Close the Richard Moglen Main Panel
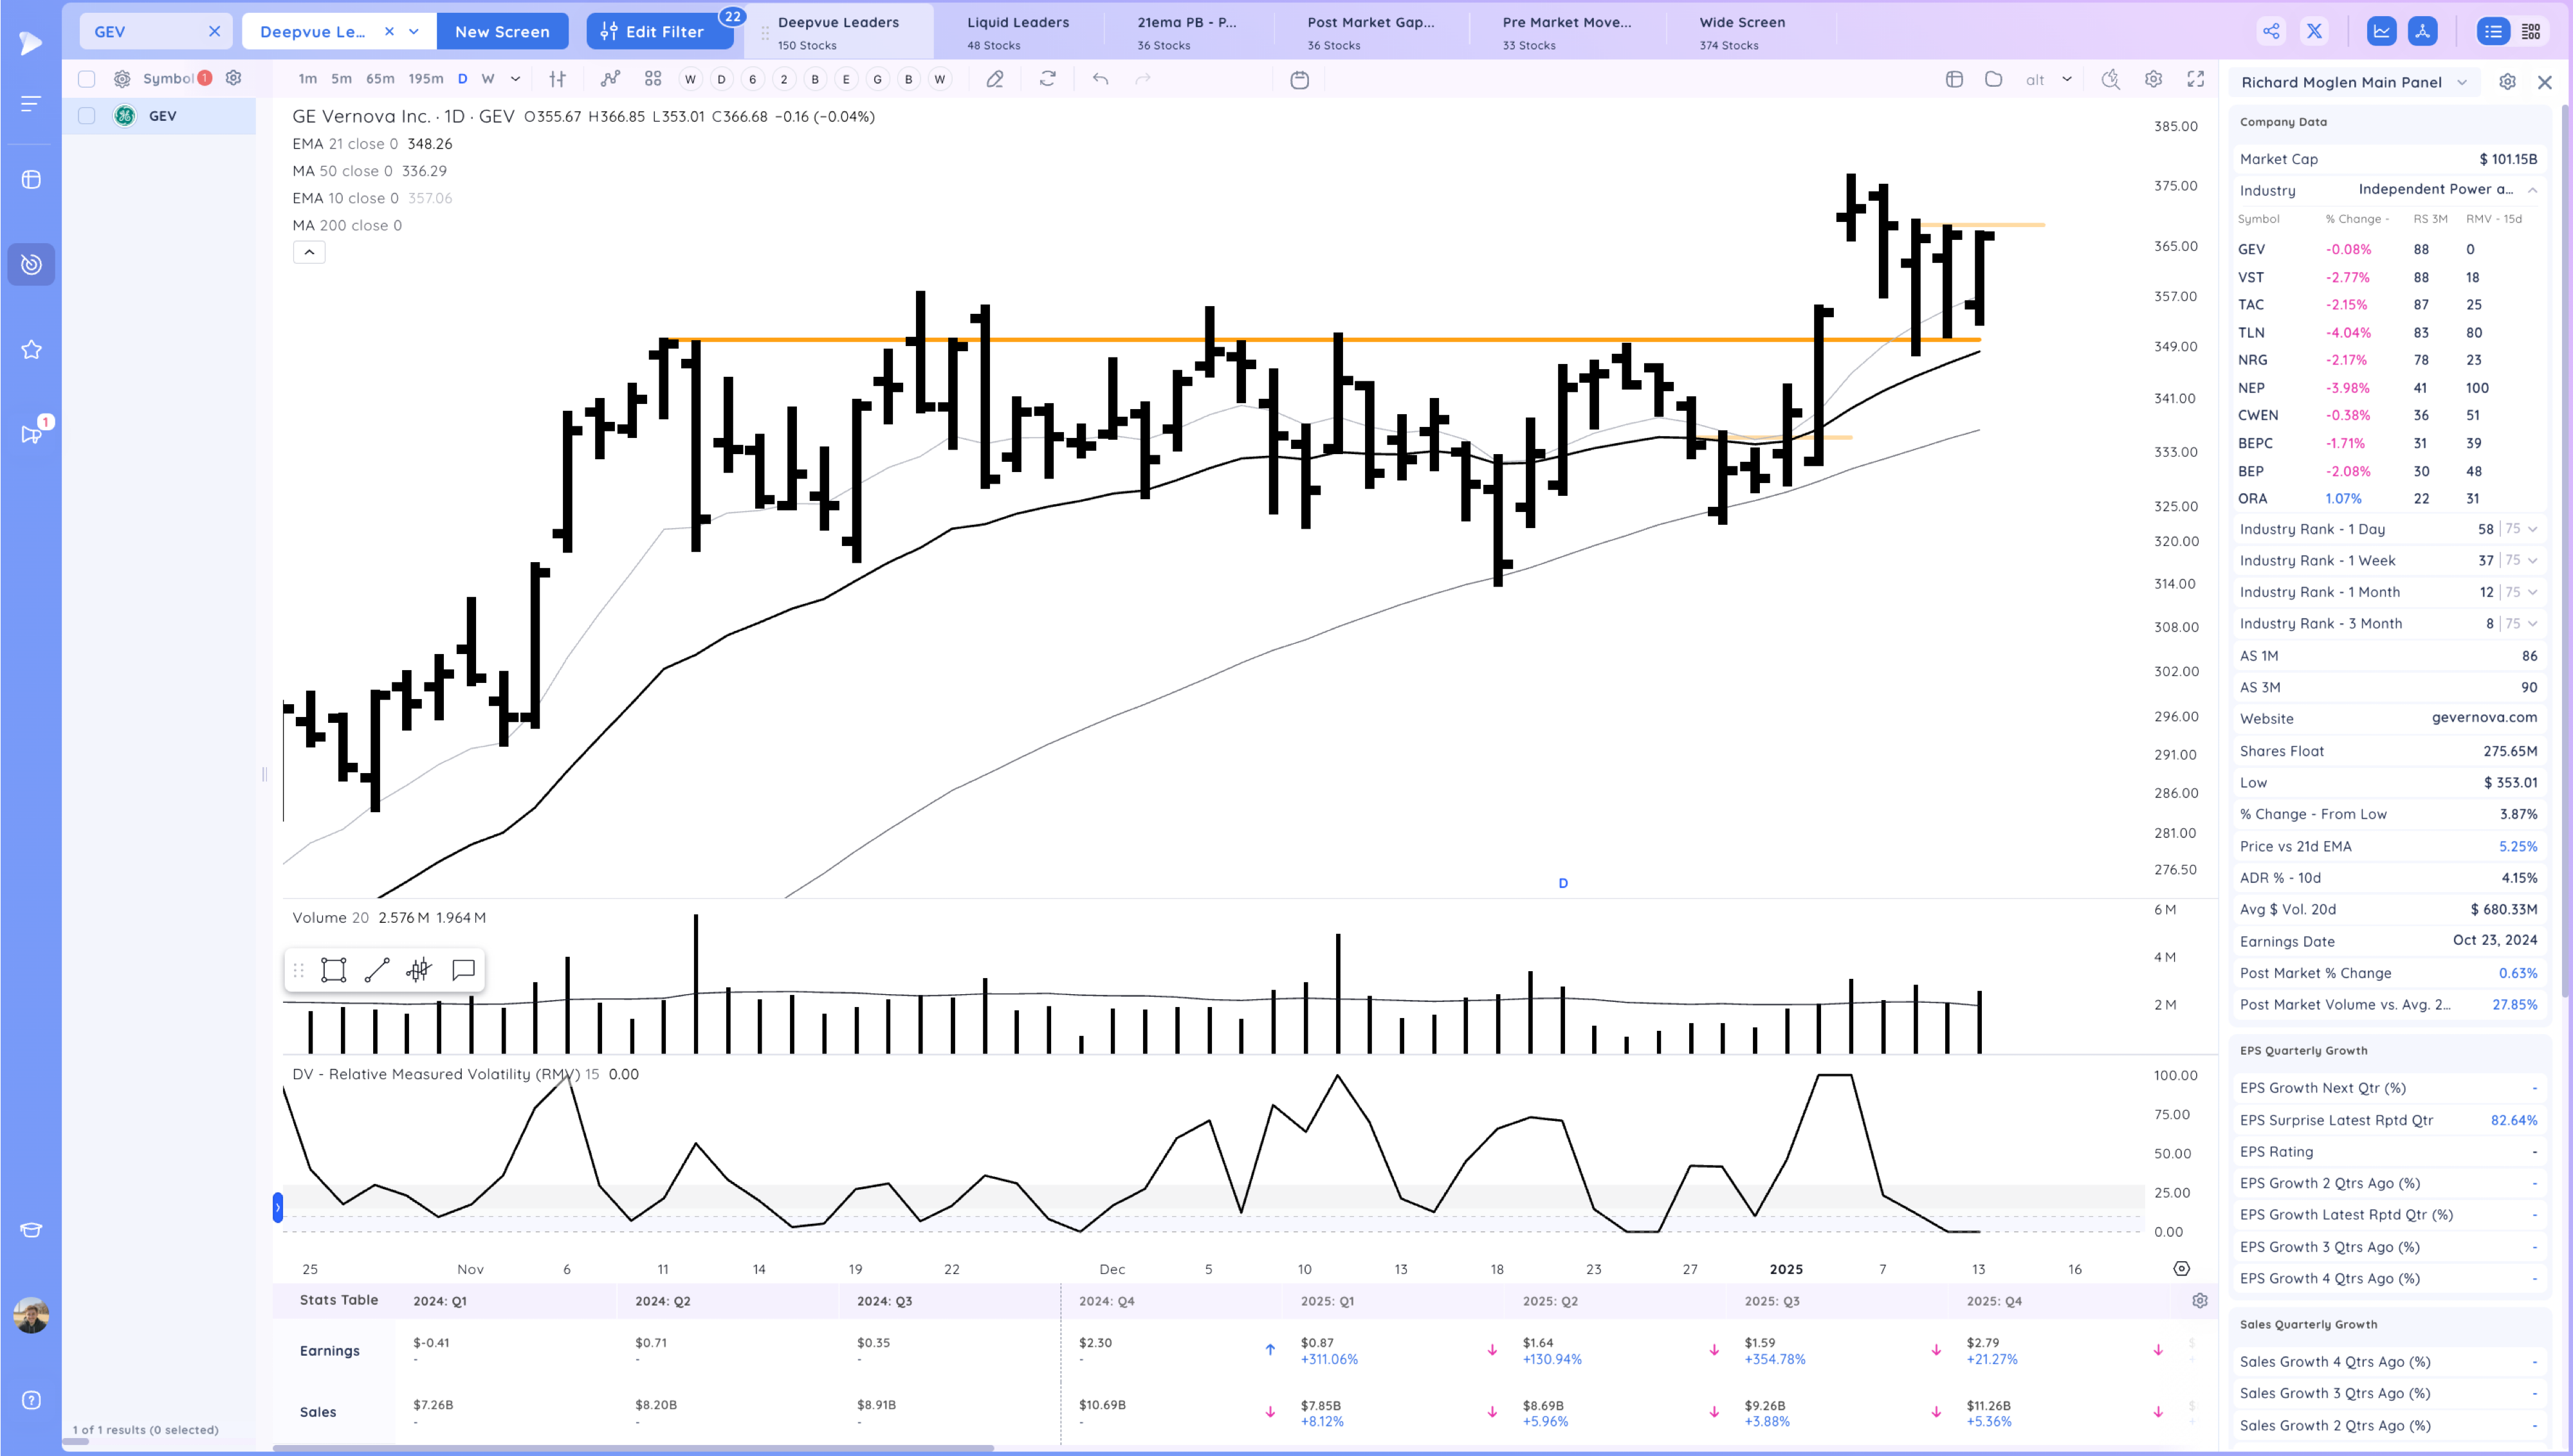The image size is (2573, 1456). [x=2545, y=82]
